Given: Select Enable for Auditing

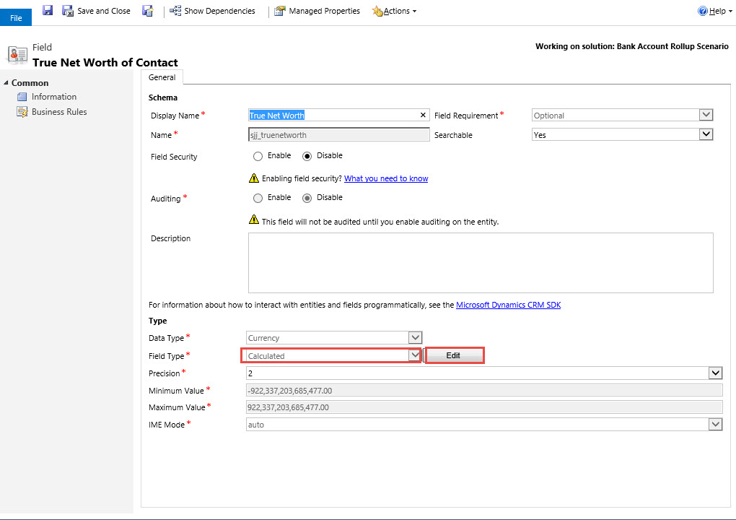Looking at the screenshot, I should click(x=258, y=198).
